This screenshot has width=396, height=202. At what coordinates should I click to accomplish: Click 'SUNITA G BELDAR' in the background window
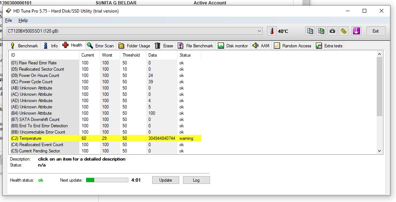[116, 3]
